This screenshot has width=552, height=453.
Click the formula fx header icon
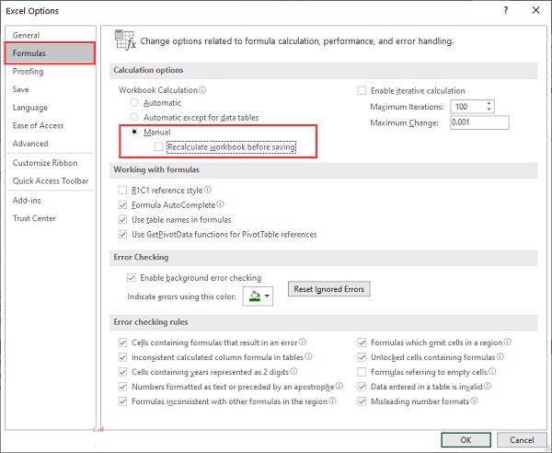click(125, 40)
